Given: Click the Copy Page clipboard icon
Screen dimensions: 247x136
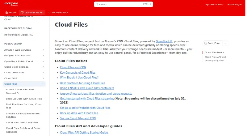Looking at the screenshot, I should [205, 43].
